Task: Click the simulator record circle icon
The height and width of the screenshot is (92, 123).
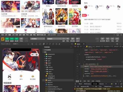Action: [x=32, y=44]
